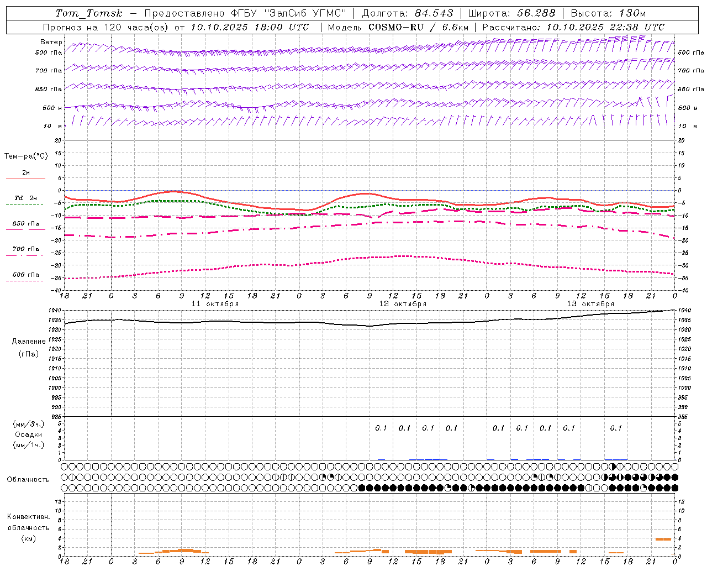Click the 'Высота: 130м' elevation text
The image size is (707, 566).
pos(608,13)
